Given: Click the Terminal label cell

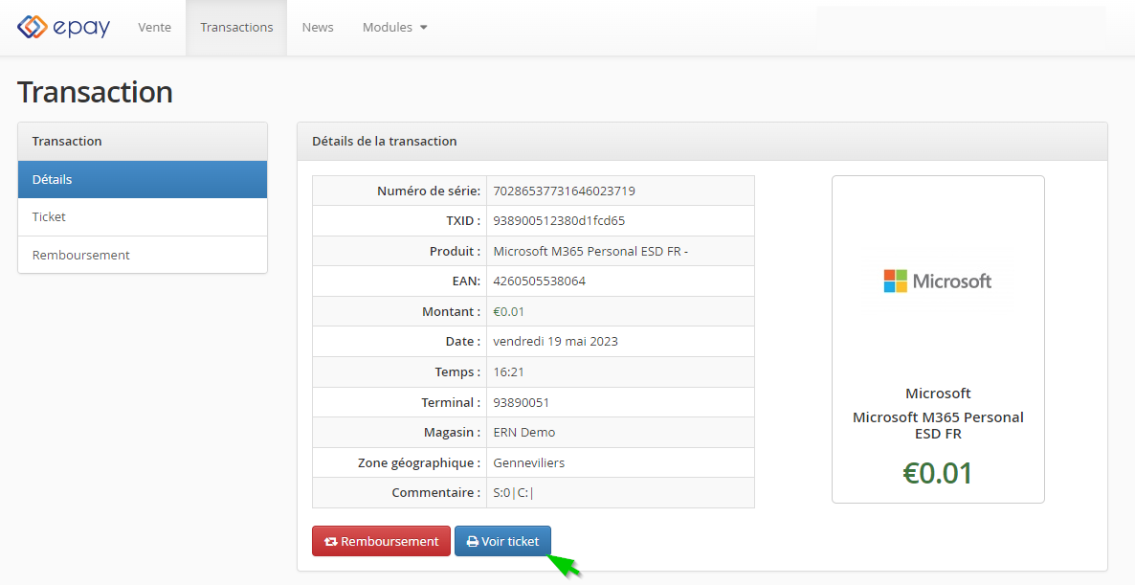Looking at the screenshot, I should [x=400, y=402].
